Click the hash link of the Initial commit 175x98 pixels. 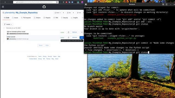pyautogui.click(x=75, y=38)
